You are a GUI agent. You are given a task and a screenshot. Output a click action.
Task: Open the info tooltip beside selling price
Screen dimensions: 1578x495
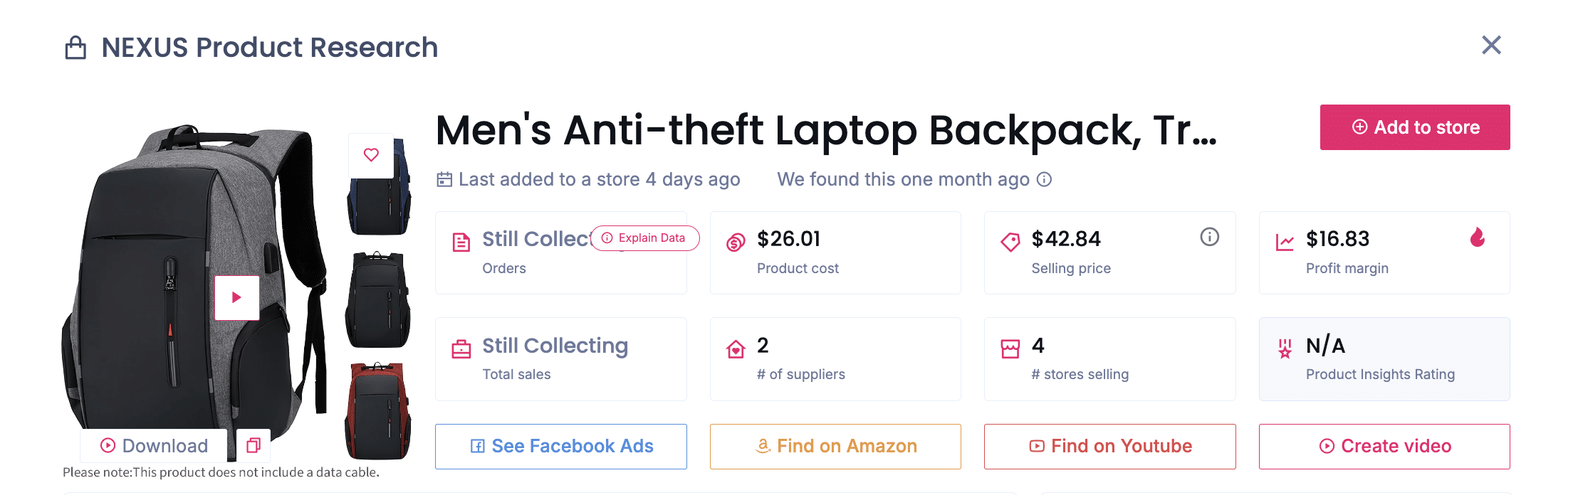click(1208, 238)
